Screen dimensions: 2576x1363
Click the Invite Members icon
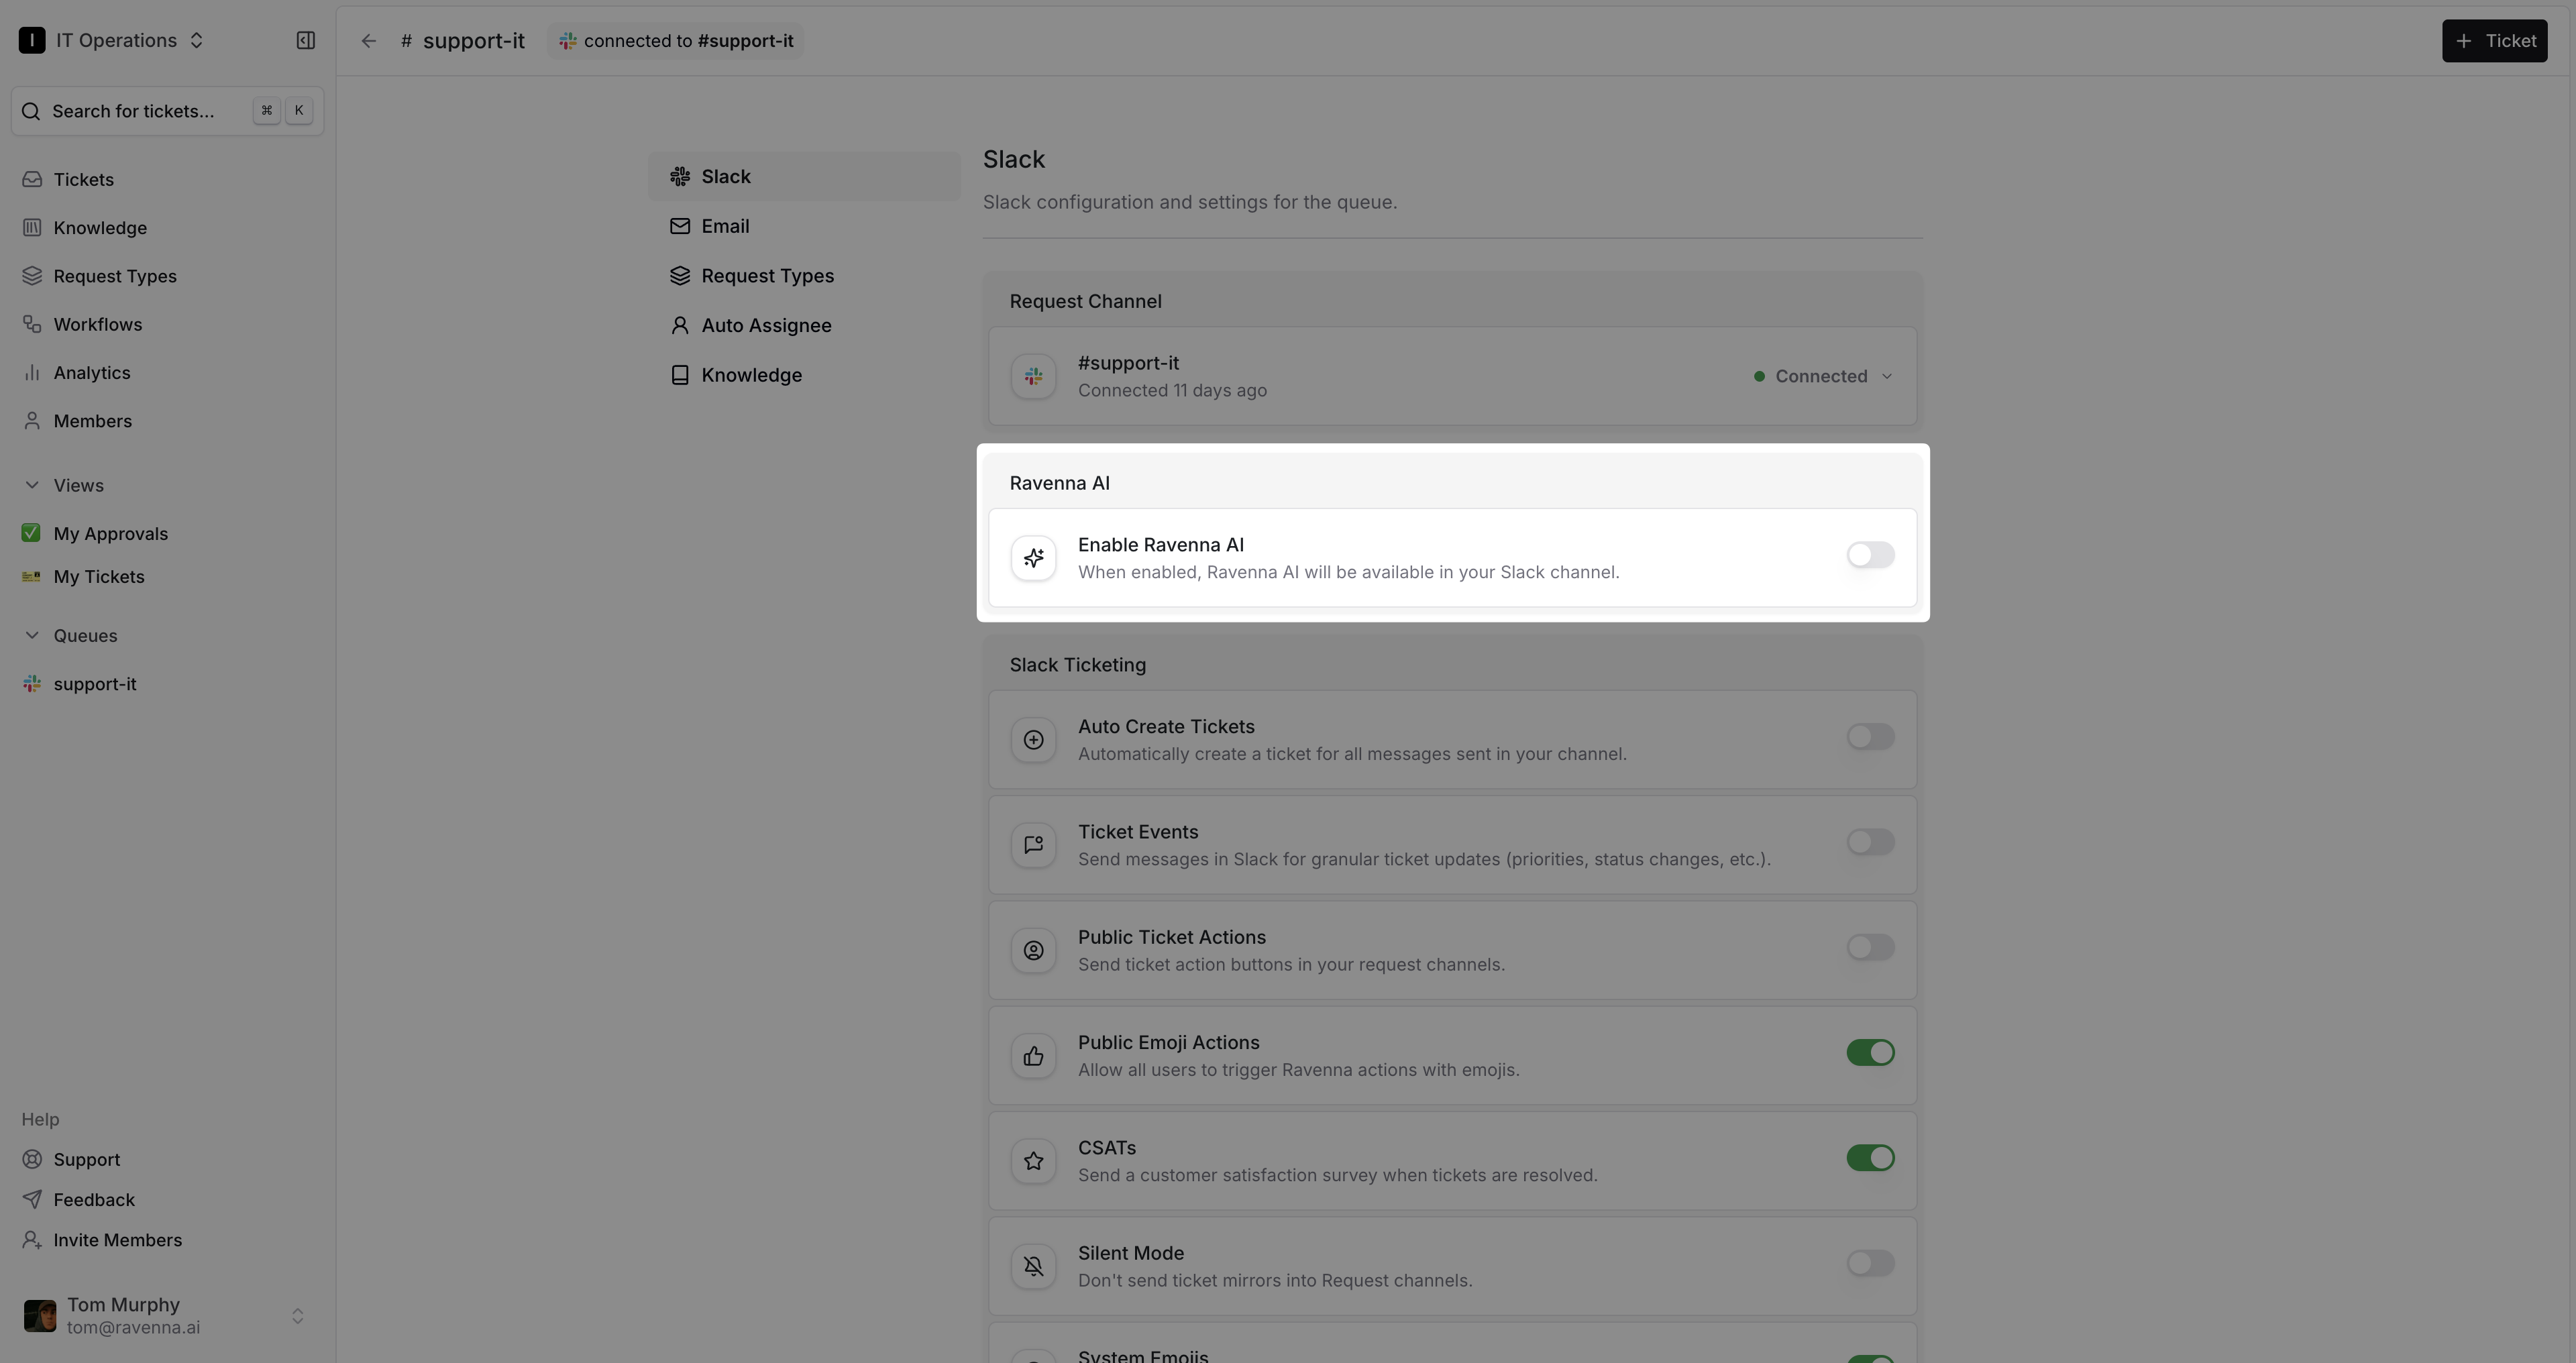coord(32,1240)
